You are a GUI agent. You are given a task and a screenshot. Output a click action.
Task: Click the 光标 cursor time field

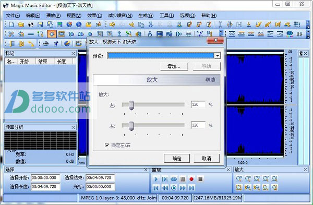pyautogui.click(x=100, y=187)
